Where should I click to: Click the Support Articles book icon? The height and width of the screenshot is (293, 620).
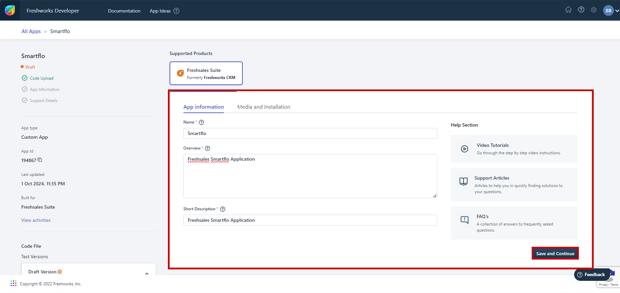pos(464,181)
